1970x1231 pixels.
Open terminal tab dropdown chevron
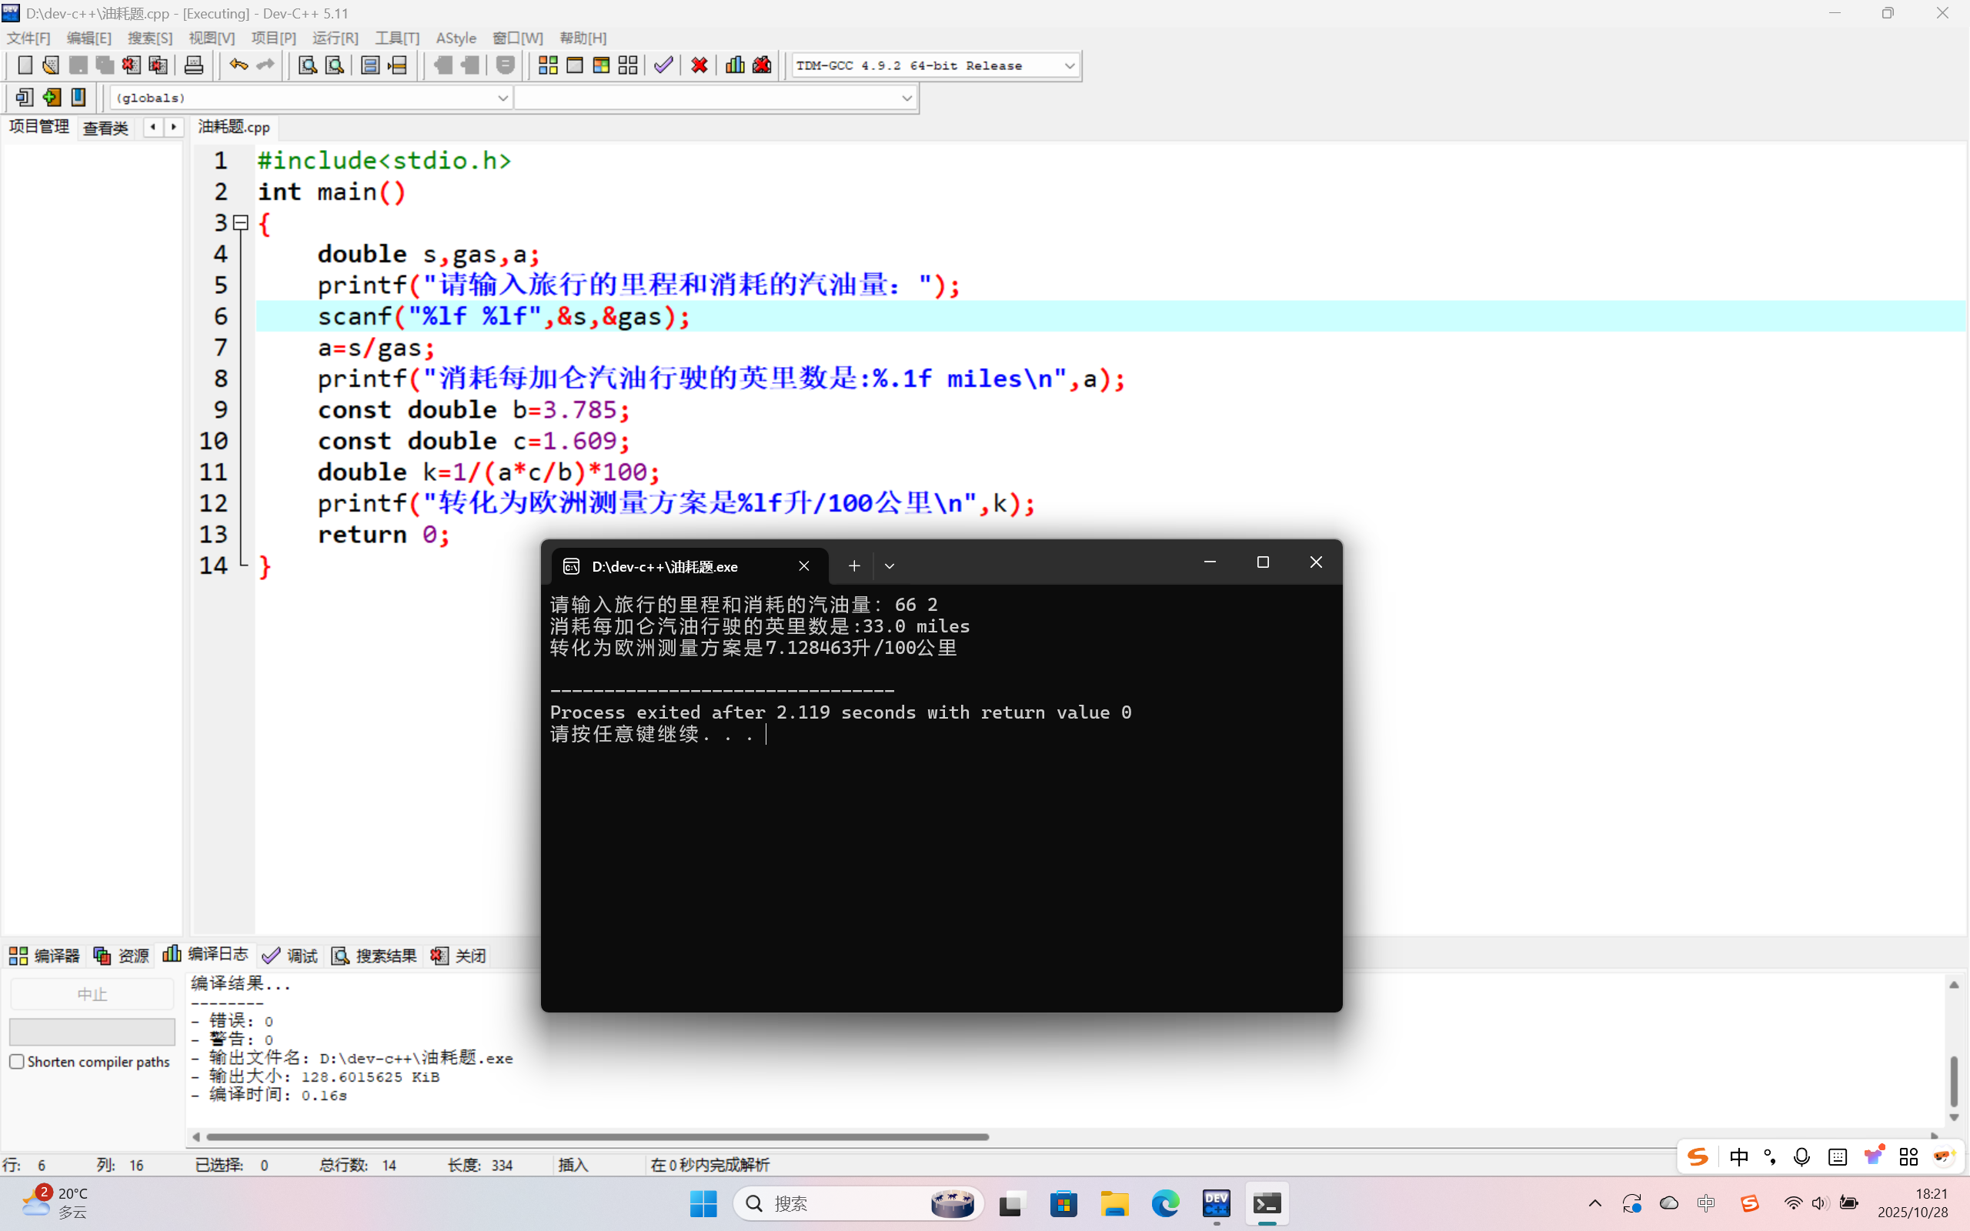click(889, 565)
